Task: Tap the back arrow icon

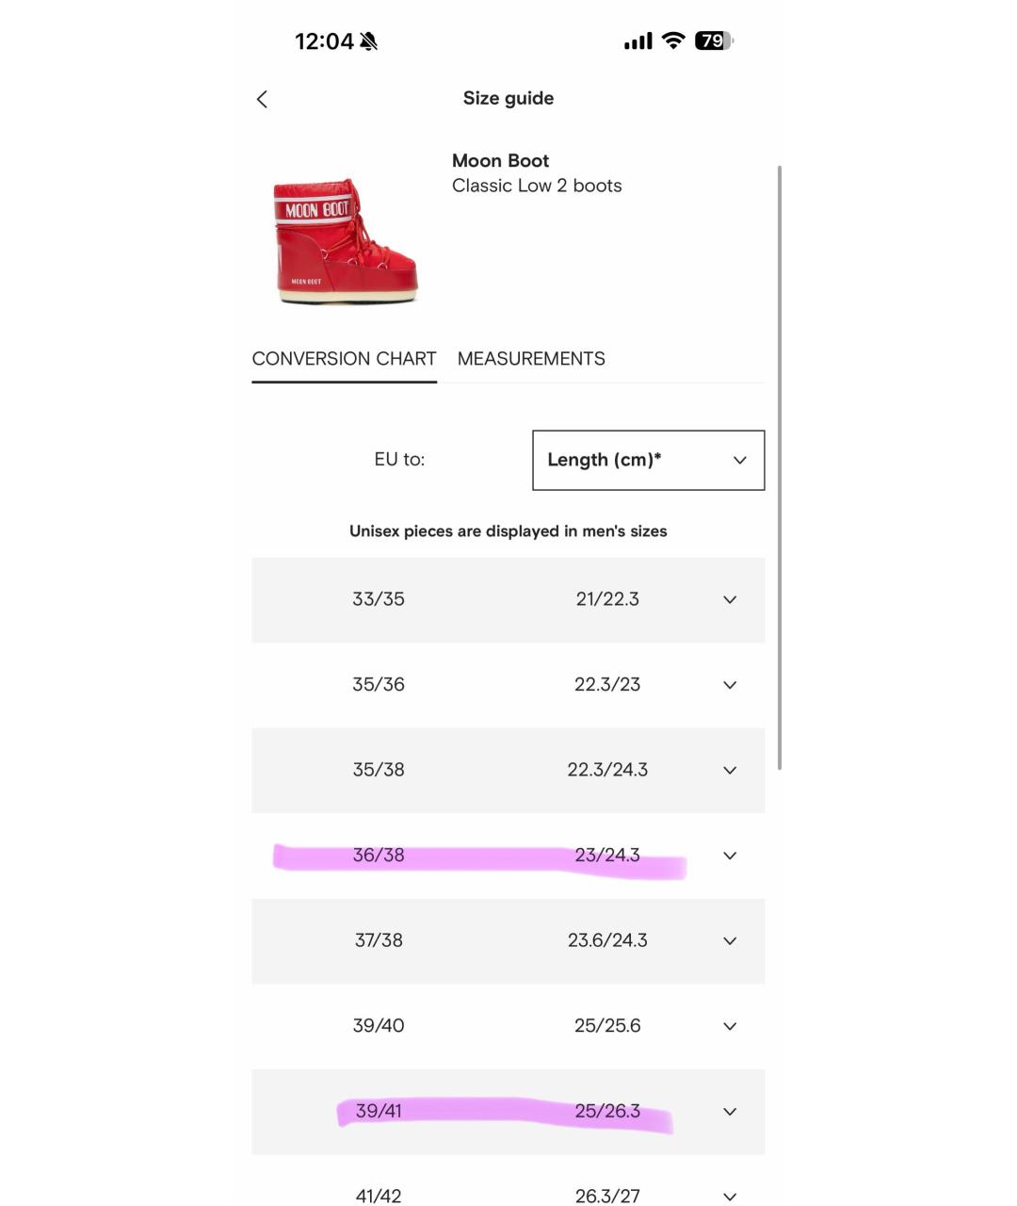Action: (262, 99)
